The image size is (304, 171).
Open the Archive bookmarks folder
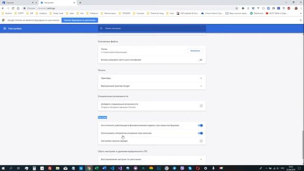coord(7,13)
